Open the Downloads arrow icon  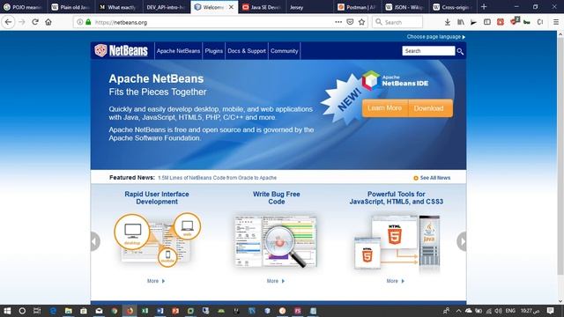[447, 22]
